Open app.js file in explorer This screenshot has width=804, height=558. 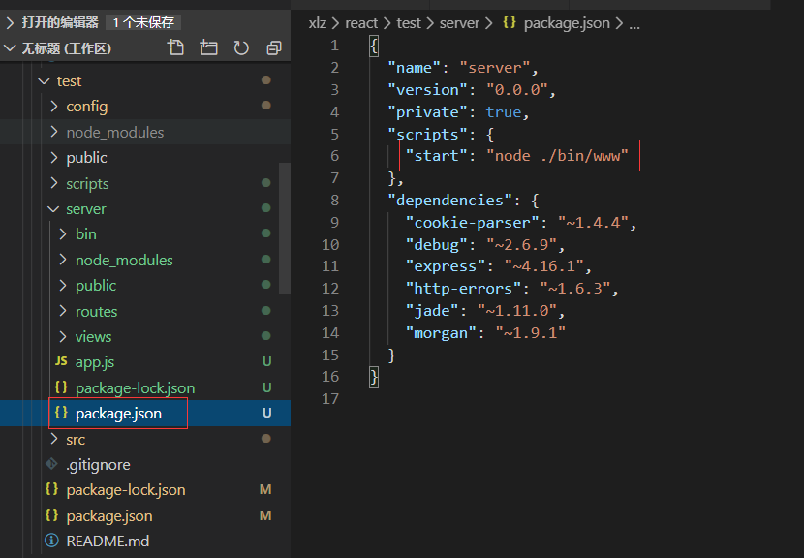click(95, 362)
